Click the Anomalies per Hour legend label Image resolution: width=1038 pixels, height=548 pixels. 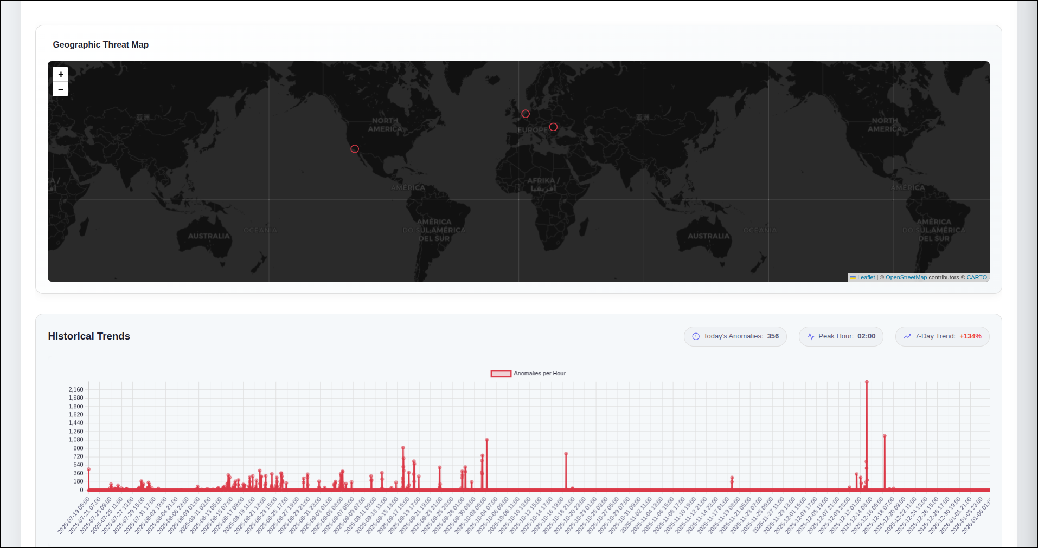tap(540, 374)
